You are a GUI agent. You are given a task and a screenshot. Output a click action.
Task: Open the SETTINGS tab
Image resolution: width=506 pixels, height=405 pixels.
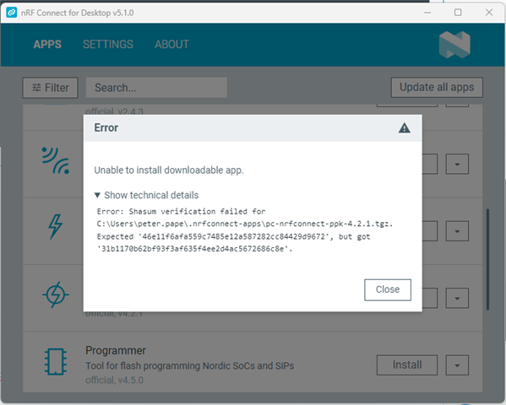pos(108,44)
